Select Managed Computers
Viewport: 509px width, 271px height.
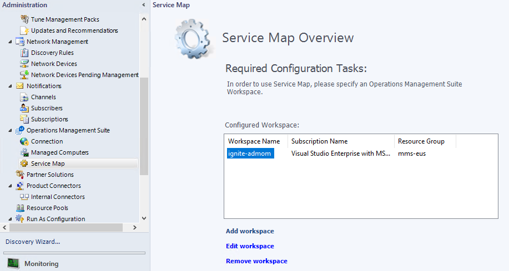[x=60, y=152]
